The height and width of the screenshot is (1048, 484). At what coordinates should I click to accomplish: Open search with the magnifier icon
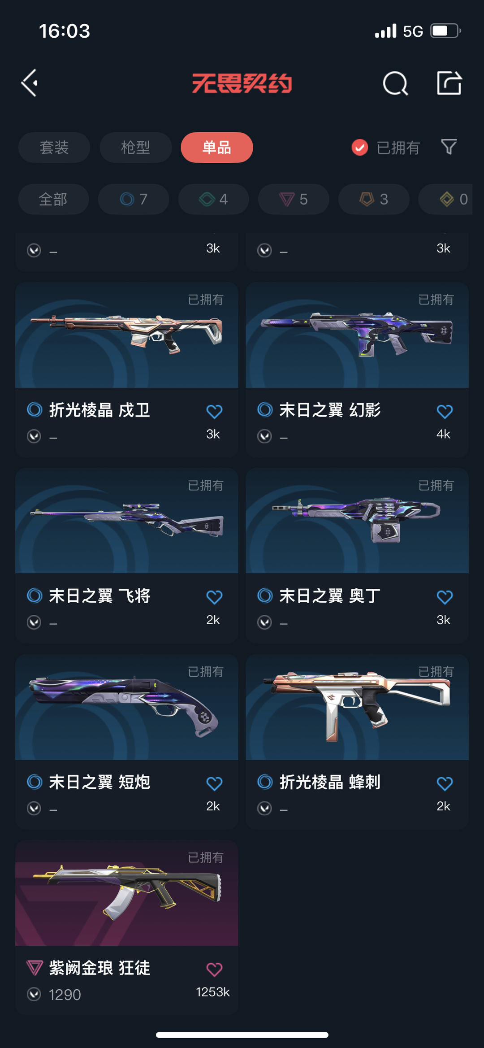tap(395, 83)
